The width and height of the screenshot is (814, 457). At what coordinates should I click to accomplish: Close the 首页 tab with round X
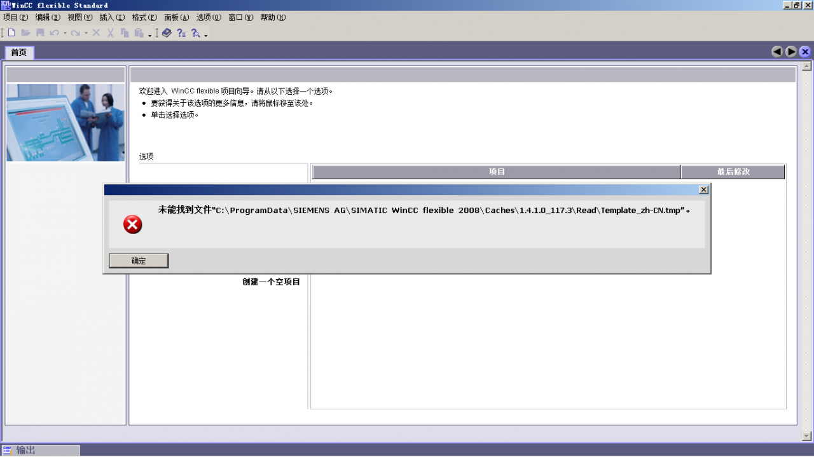pos(805,52)
